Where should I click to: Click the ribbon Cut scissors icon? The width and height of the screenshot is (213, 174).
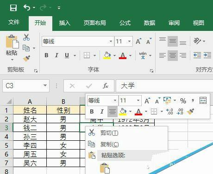tap(26, 37)
